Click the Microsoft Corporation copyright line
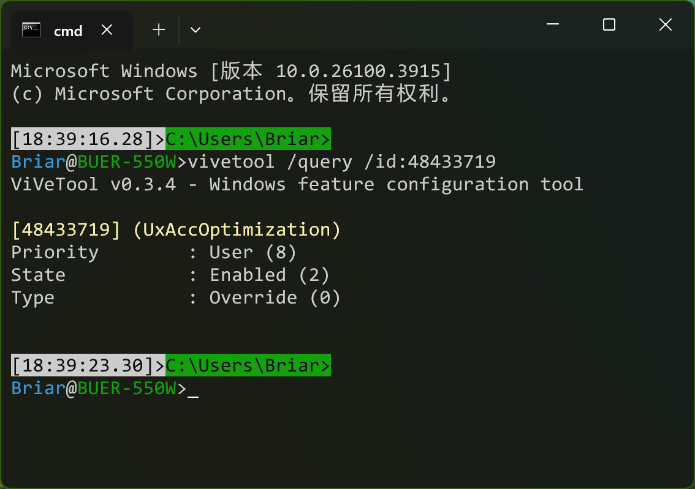 [x=231, y=94]
